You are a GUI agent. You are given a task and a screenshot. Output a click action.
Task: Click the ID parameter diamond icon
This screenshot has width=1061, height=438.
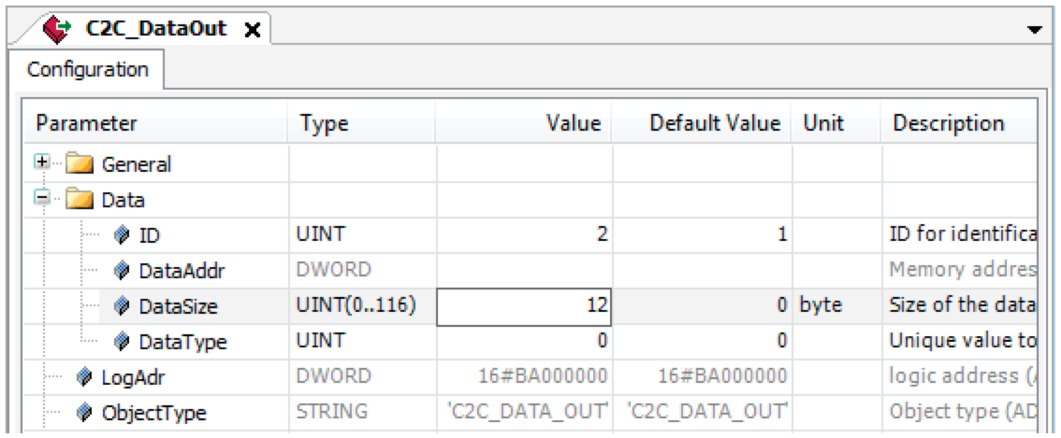(x=121, y=235)
